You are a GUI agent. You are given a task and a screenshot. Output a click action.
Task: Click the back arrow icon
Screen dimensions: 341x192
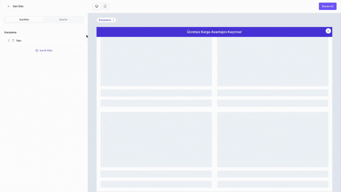click(9, 6)
